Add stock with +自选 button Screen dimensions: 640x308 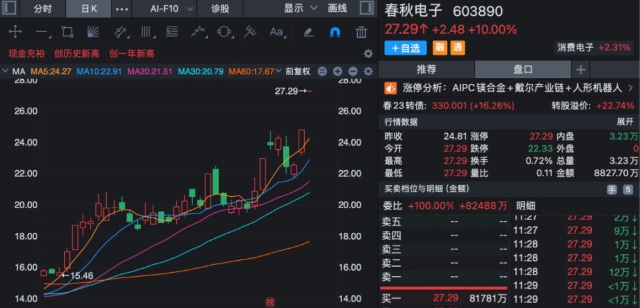(405, 48)
